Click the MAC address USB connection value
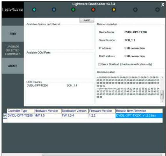 click(135, 56)
